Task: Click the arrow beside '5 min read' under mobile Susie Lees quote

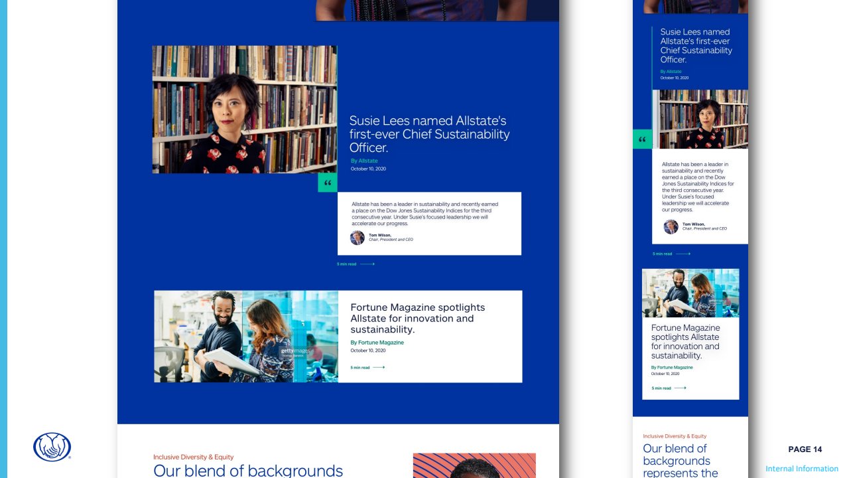Action: [683, 254]
